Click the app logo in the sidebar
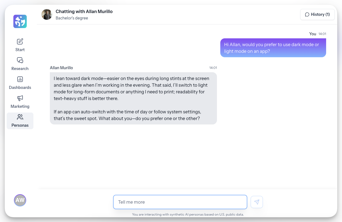This screenshot has width=342, height=222. (x=20, y=21)
